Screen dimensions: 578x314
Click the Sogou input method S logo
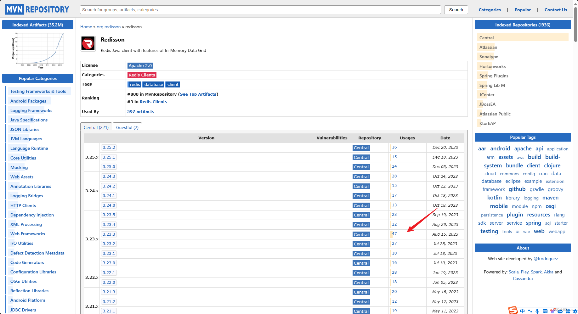tap(513, 310)
